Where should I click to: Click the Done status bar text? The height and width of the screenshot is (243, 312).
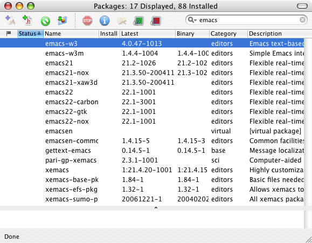pyautogui.click(x=12, y=237)
